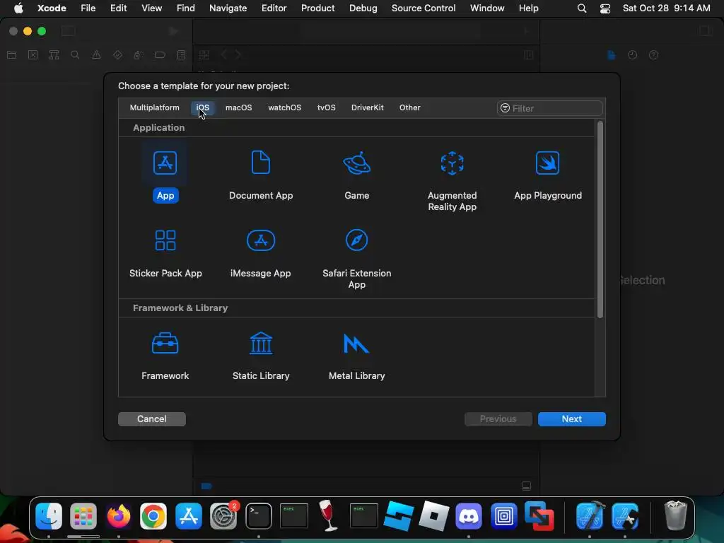Open Terminal from the Dock
This screenshot has width=724, height=543.
259,515
